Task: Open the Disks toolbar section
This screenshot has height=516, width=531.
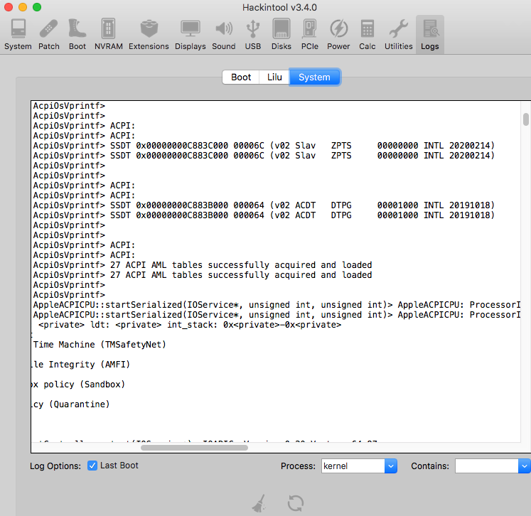Action: [x=281, y=35]
